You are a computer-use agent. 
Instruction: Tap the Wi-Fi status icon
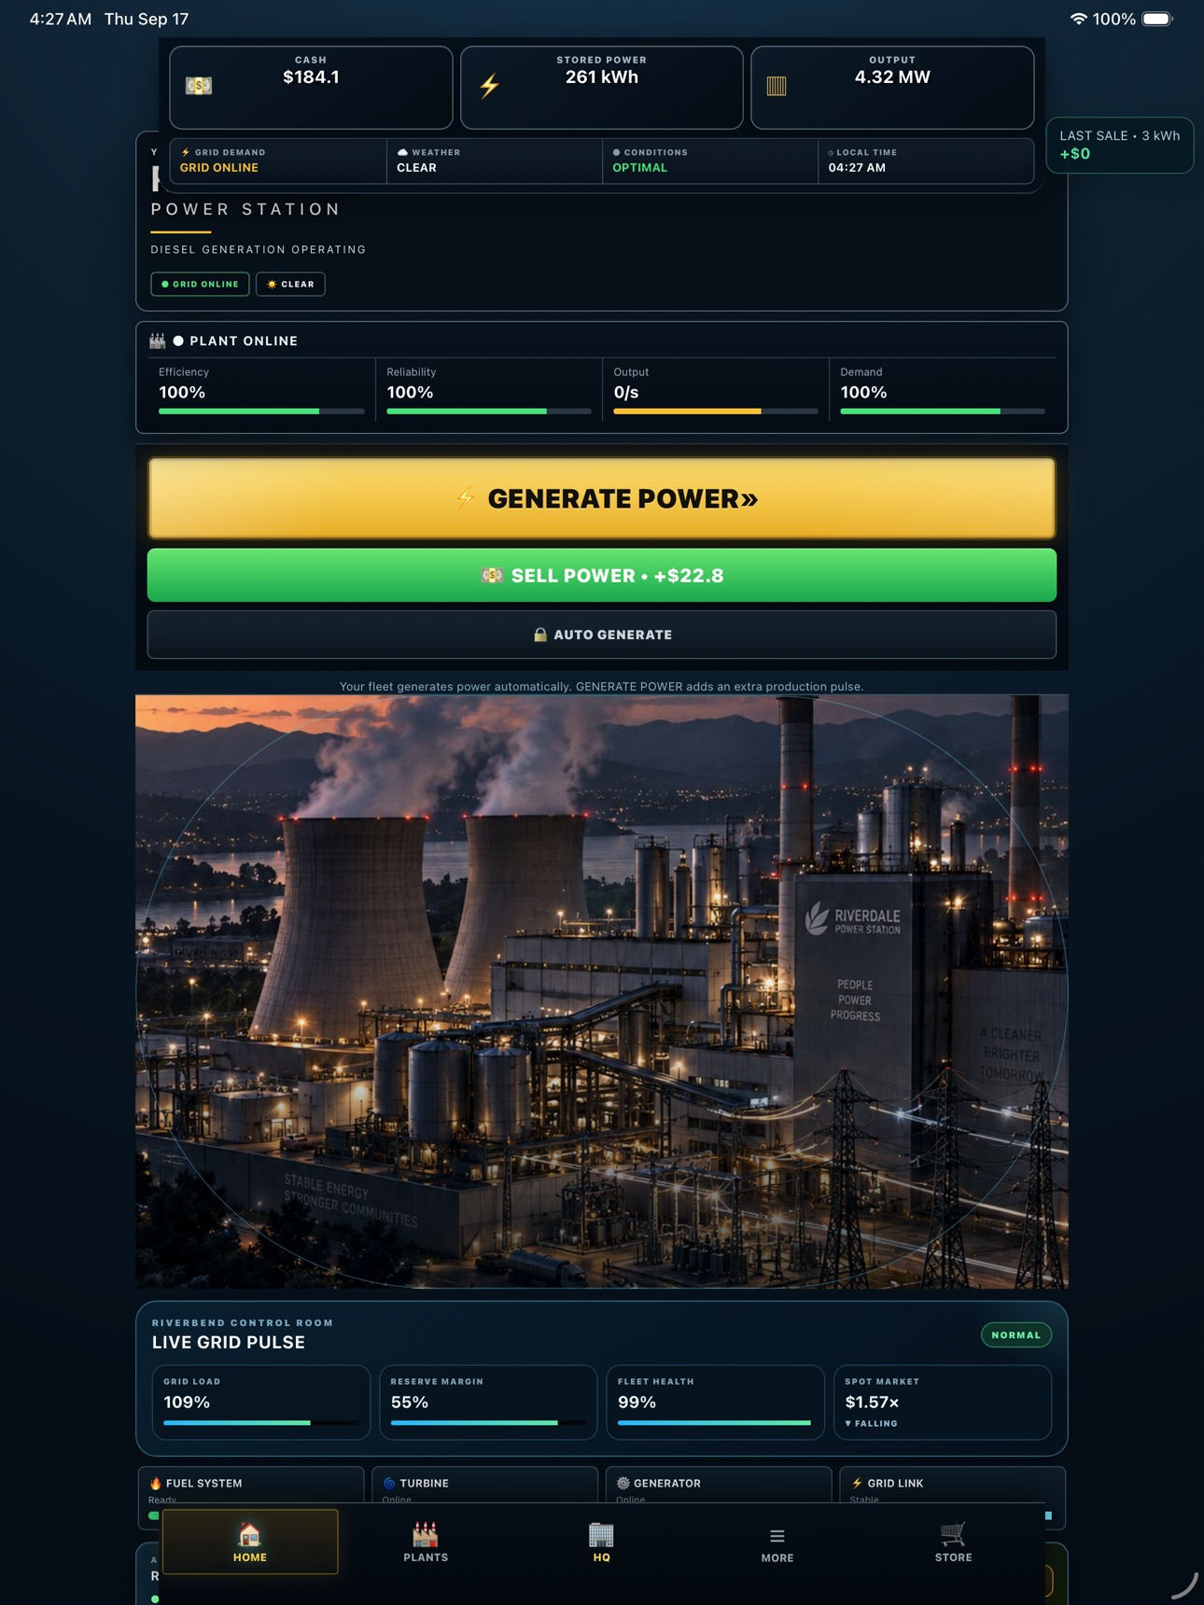(x=1078, y=19)
